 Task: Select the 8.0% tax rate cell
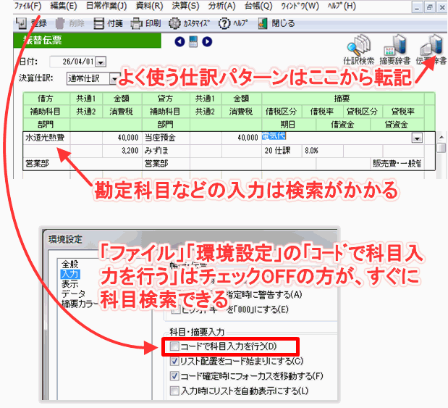[x=323, y=151]
